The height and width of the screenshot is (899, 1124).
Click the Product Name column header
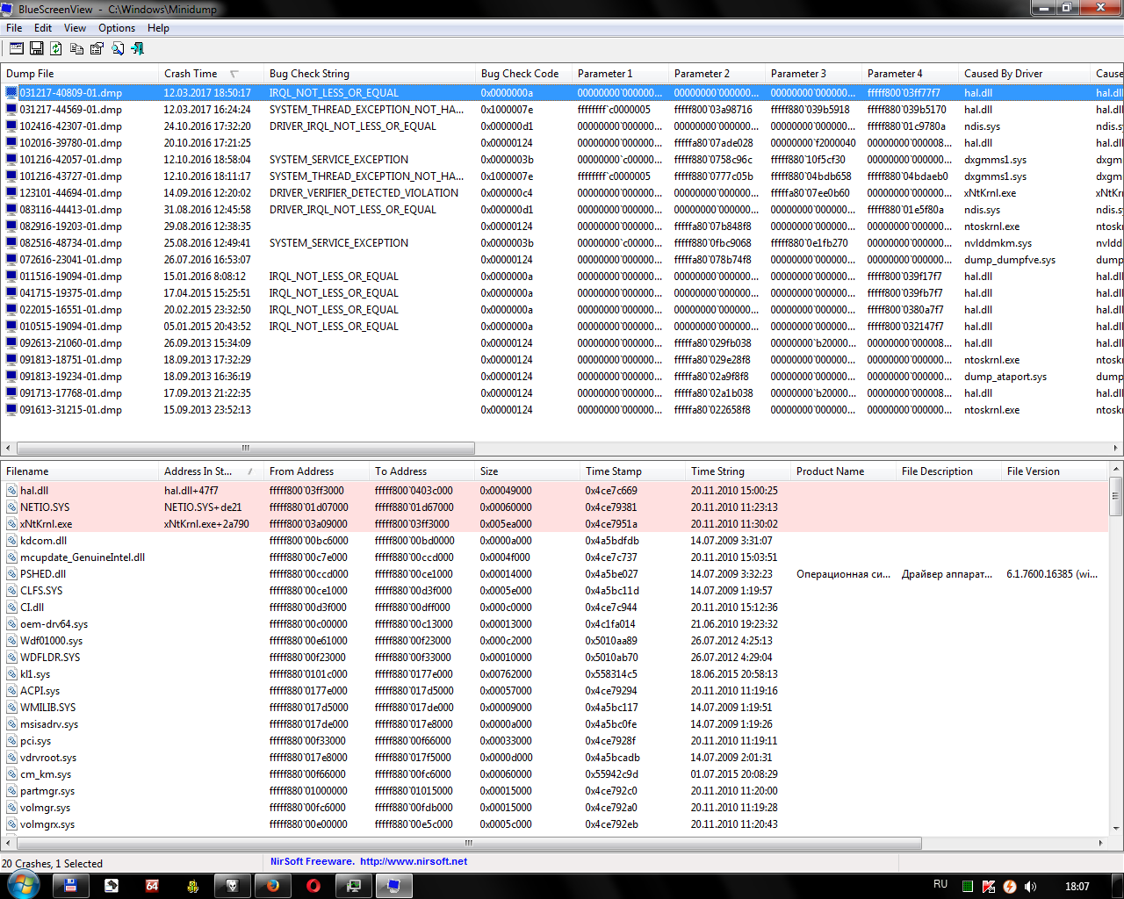click(844, 471)
